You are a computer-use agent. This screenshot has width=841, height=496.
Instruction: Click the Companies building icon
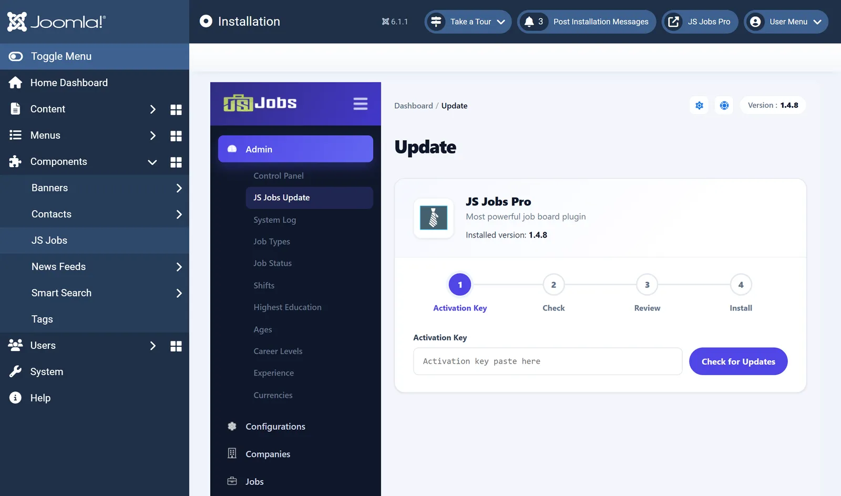[x=232, y=453]
